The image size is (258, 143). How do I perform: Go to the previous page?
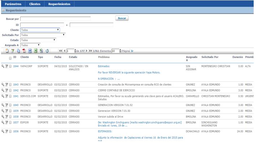coord(65,51)
